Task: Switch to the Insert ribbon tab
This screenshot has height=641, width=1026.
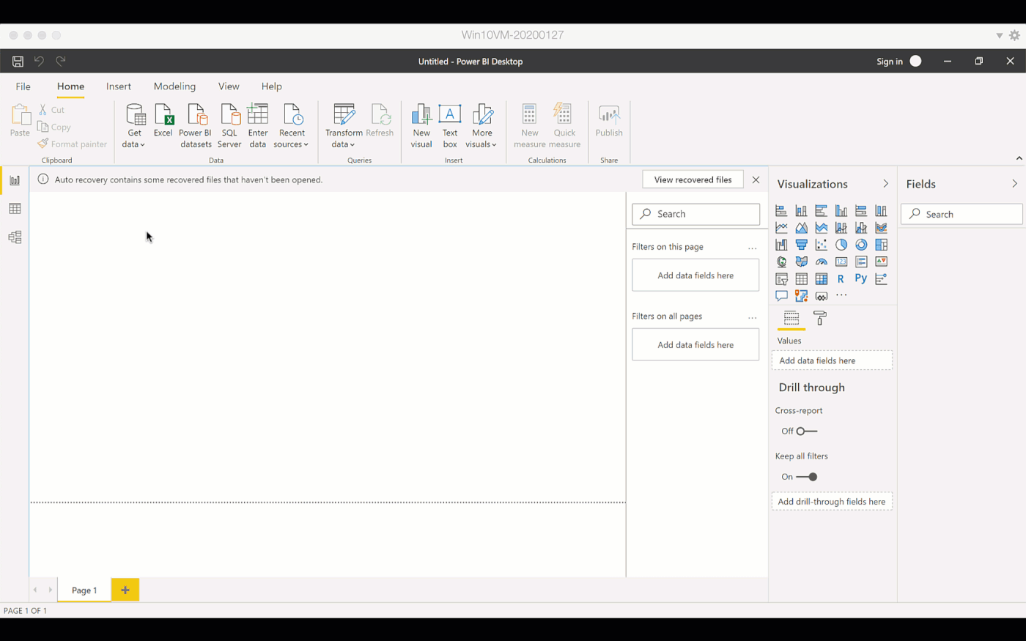Action: coord(119,86)
